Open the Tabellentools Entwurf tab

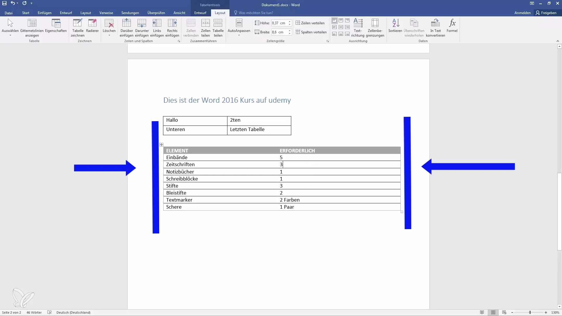click(x=200, y=13)
